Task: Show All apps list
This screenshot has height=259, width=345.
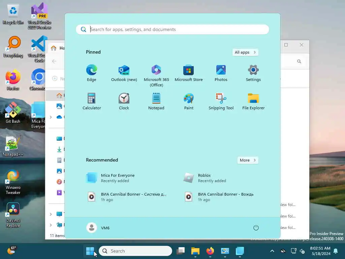Action: [x=245, y=52]
